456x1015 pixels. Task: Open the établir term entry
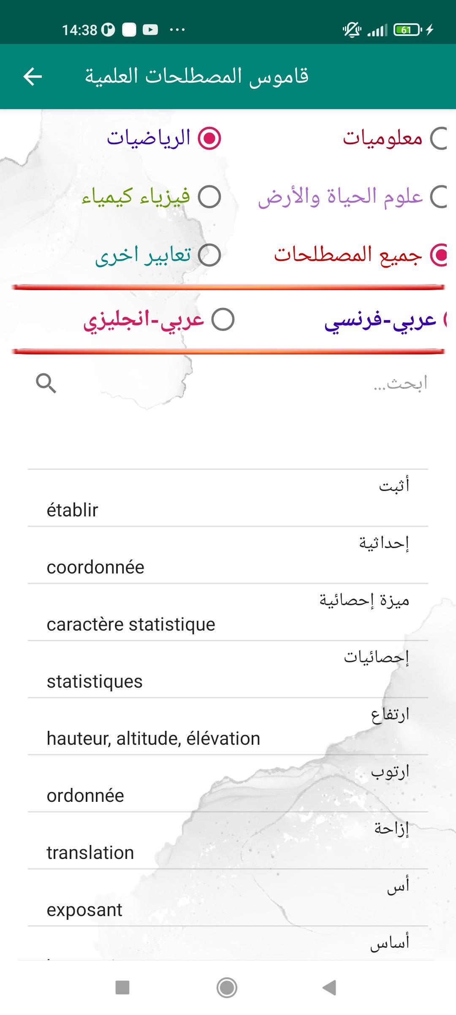point(228,498)
